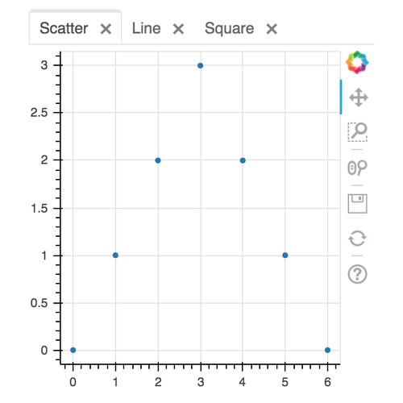The width and height of the screenshot is (403, 403).
Task: Switch to the Line tab
Action: click(x=147, y=28)
